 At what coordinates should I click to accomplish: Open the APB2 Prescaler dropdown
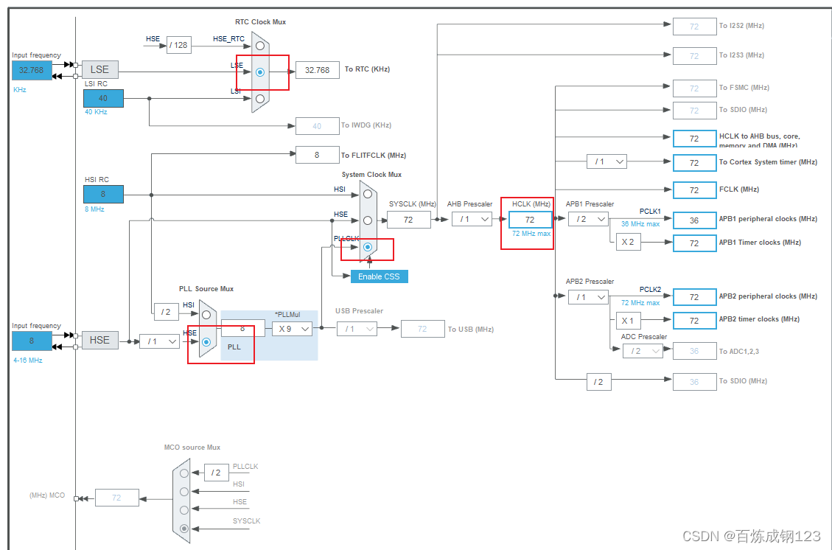tap(587, 296)
